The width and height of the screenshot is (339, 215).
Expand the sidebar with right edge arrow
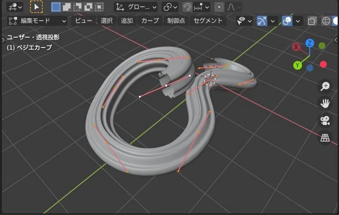(336, 40)
